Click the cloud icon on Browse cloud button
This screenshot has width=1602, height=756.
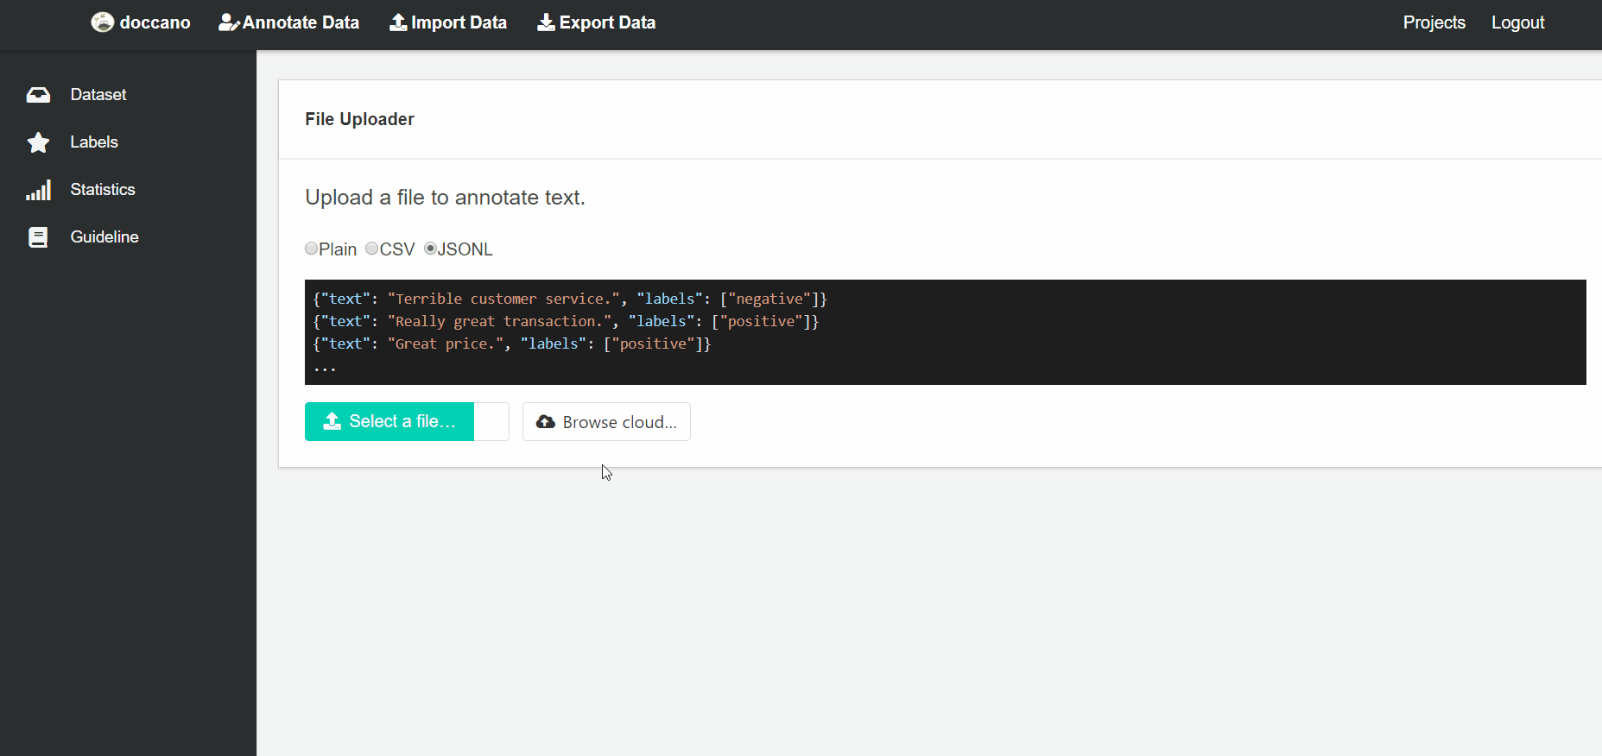[546, 422]
